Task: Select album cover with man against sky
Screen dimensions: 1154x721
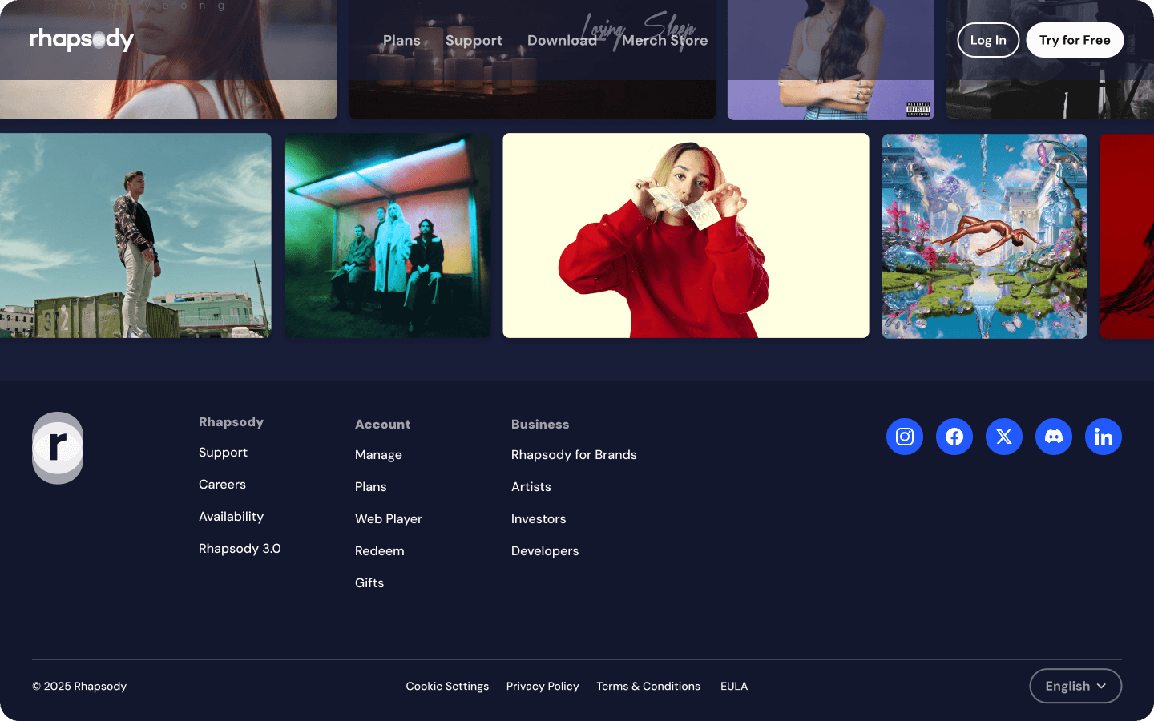Action: click(x=135, y=236)
